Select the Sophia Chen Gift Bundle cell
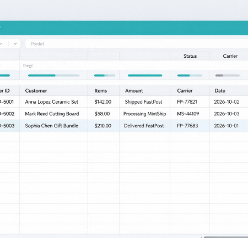 (x=52, y=126)
